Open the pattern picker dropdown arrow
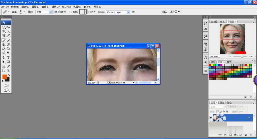Viewport: 257px width, 139px height. 85,12
